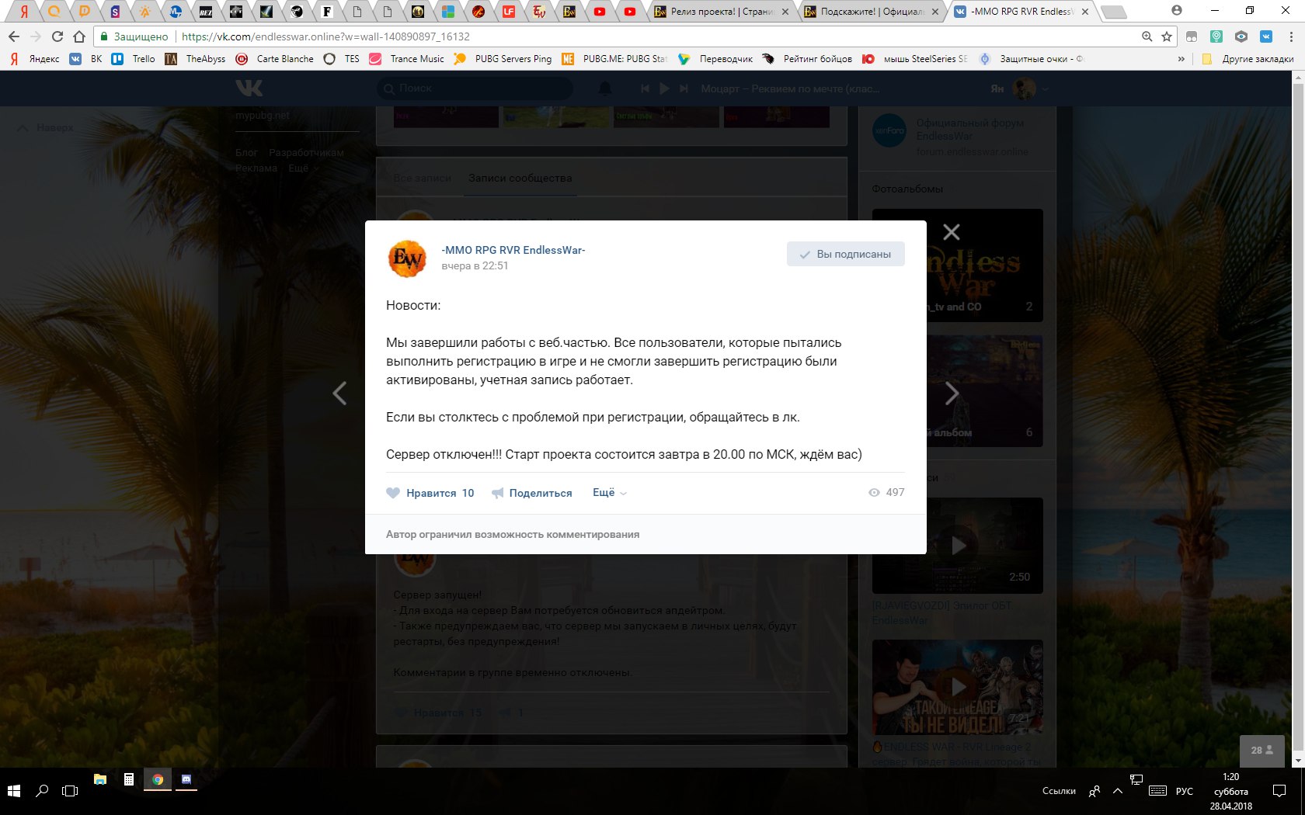
Task: Open Task View on the taskbar
Action: (x=70, y=791)
